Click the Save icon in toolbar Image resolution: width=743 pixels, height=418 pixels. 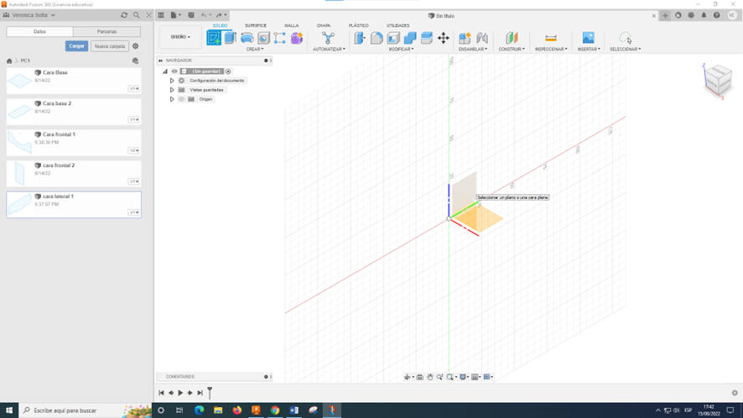click(x=191, y=15)
